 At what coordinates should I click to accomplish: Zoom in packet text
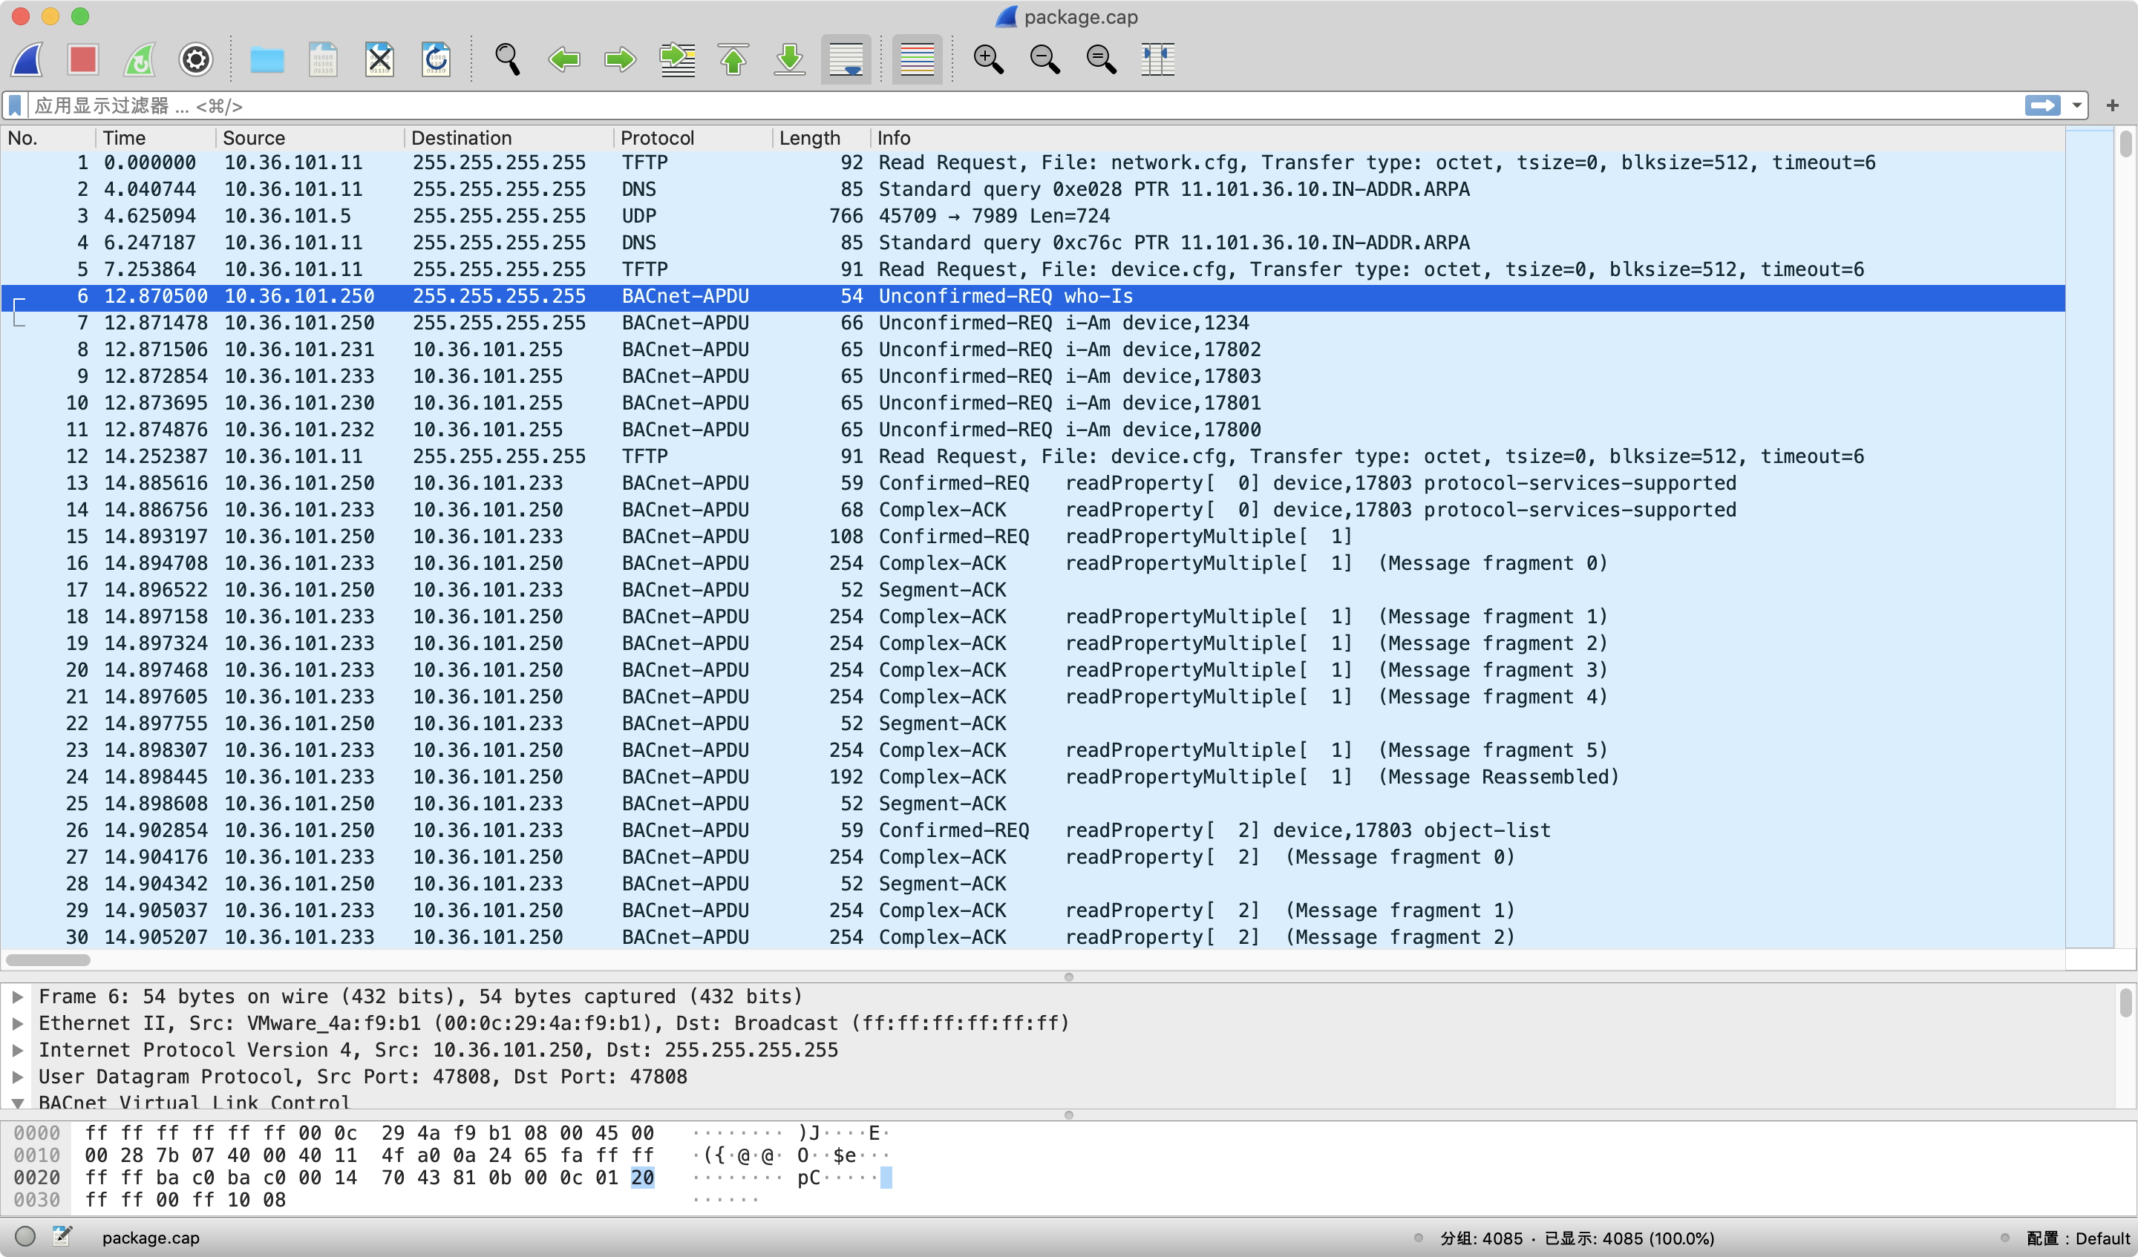point(988,59)
